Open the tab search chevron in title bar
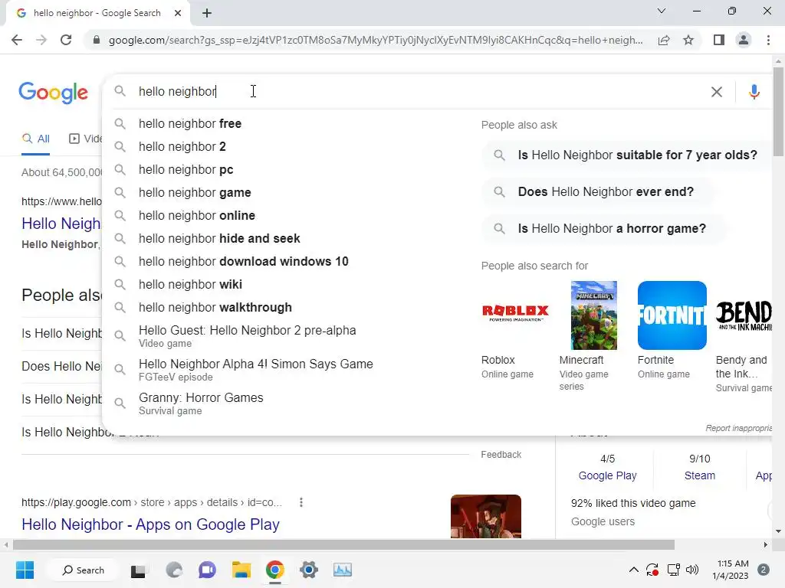Screen dimensions: 785x588 click(x=662, y=11)
